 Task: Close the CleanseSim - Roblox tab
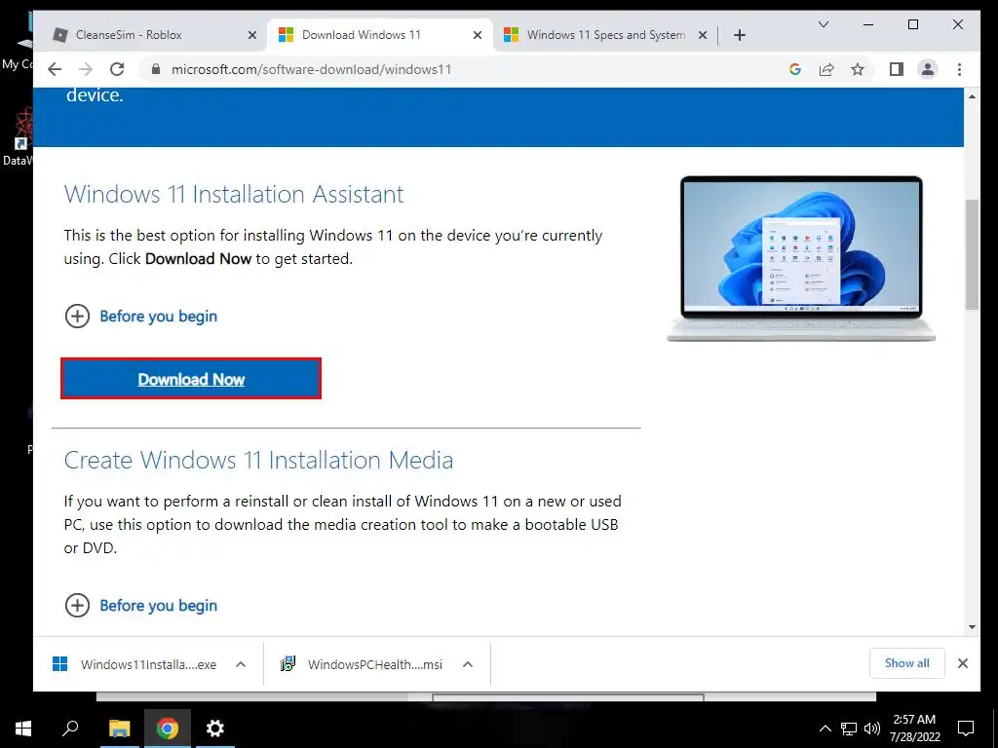(252, 35)
